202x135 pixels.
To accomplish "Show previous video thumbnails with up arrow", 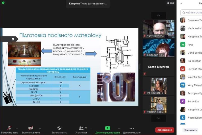I will click(x=159, y=15).
